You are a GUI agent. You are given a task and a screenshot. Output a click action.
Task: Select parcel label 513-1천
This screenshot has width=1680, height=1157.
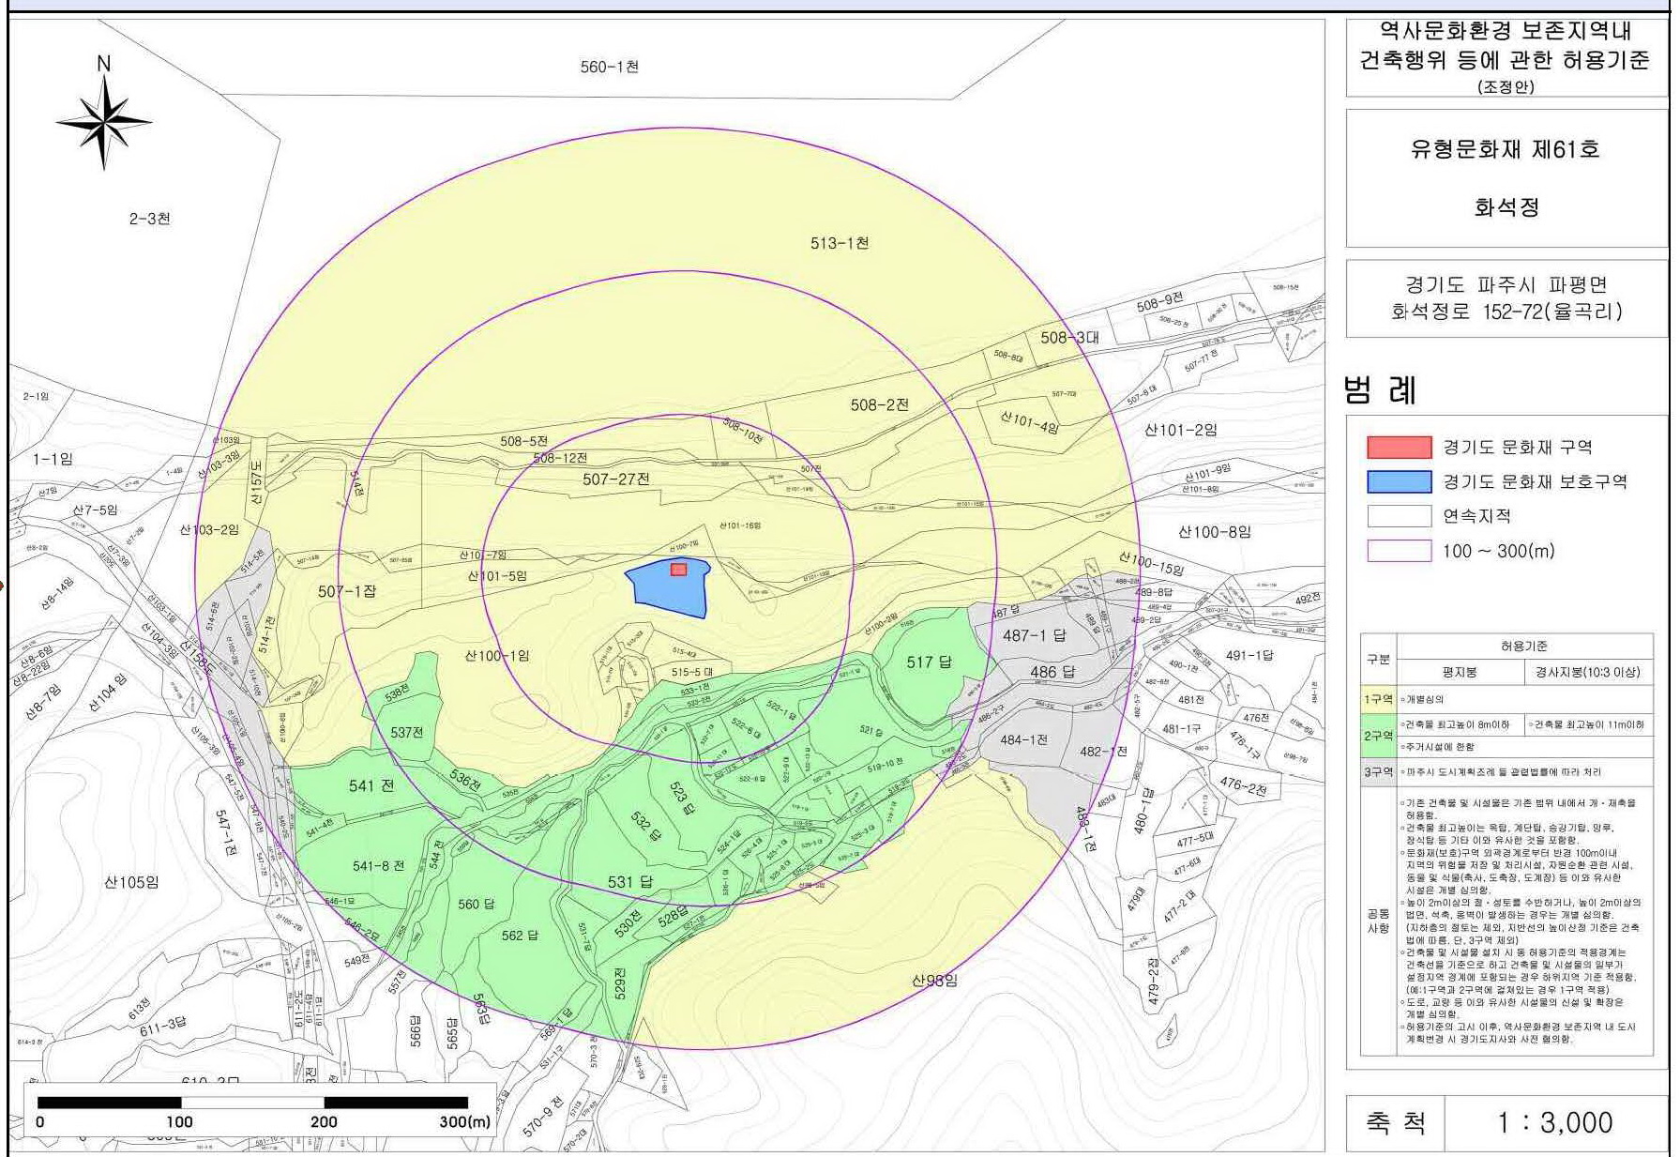840,243
